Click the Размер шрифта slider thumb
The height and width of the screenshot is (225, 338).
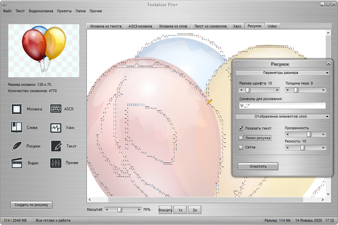tap(248, 90)
